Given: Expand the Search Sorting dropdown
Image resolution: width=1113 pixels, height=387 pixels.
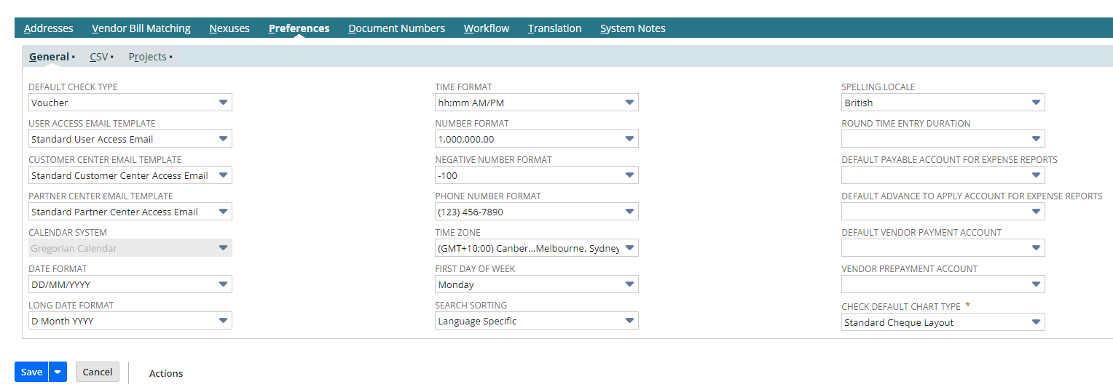Looking at the screenshot, I should 537,321.
